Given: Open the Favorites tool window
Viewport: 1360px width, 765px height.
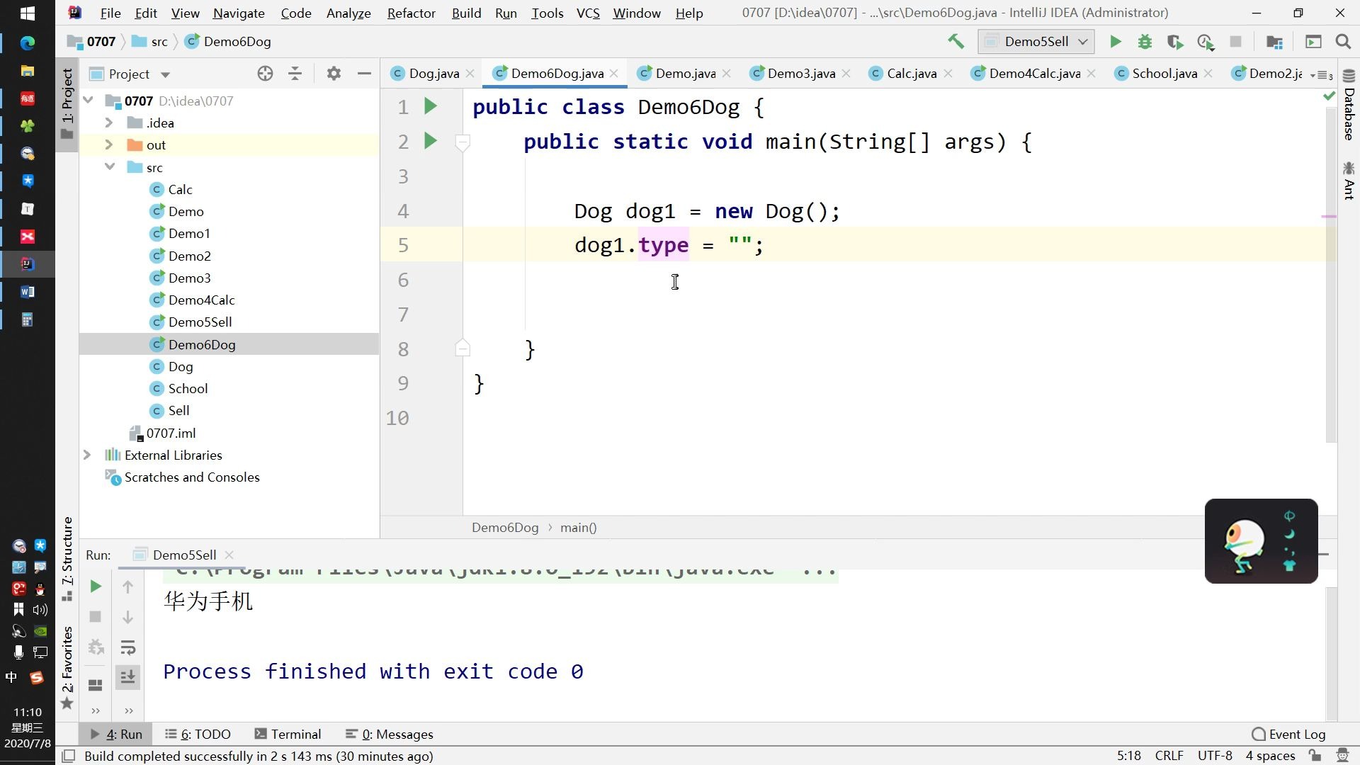Looking at the screenshot, I should (x=67, y=667).
